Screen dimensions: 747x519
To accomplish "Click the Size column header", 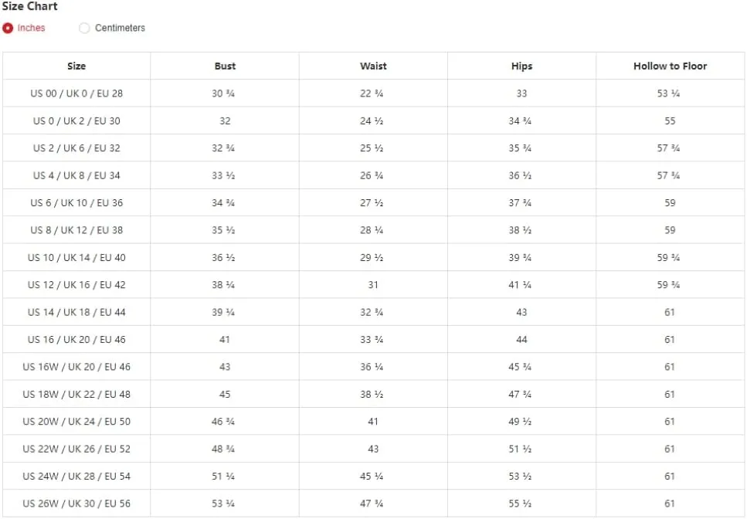I will coord(76,66).
